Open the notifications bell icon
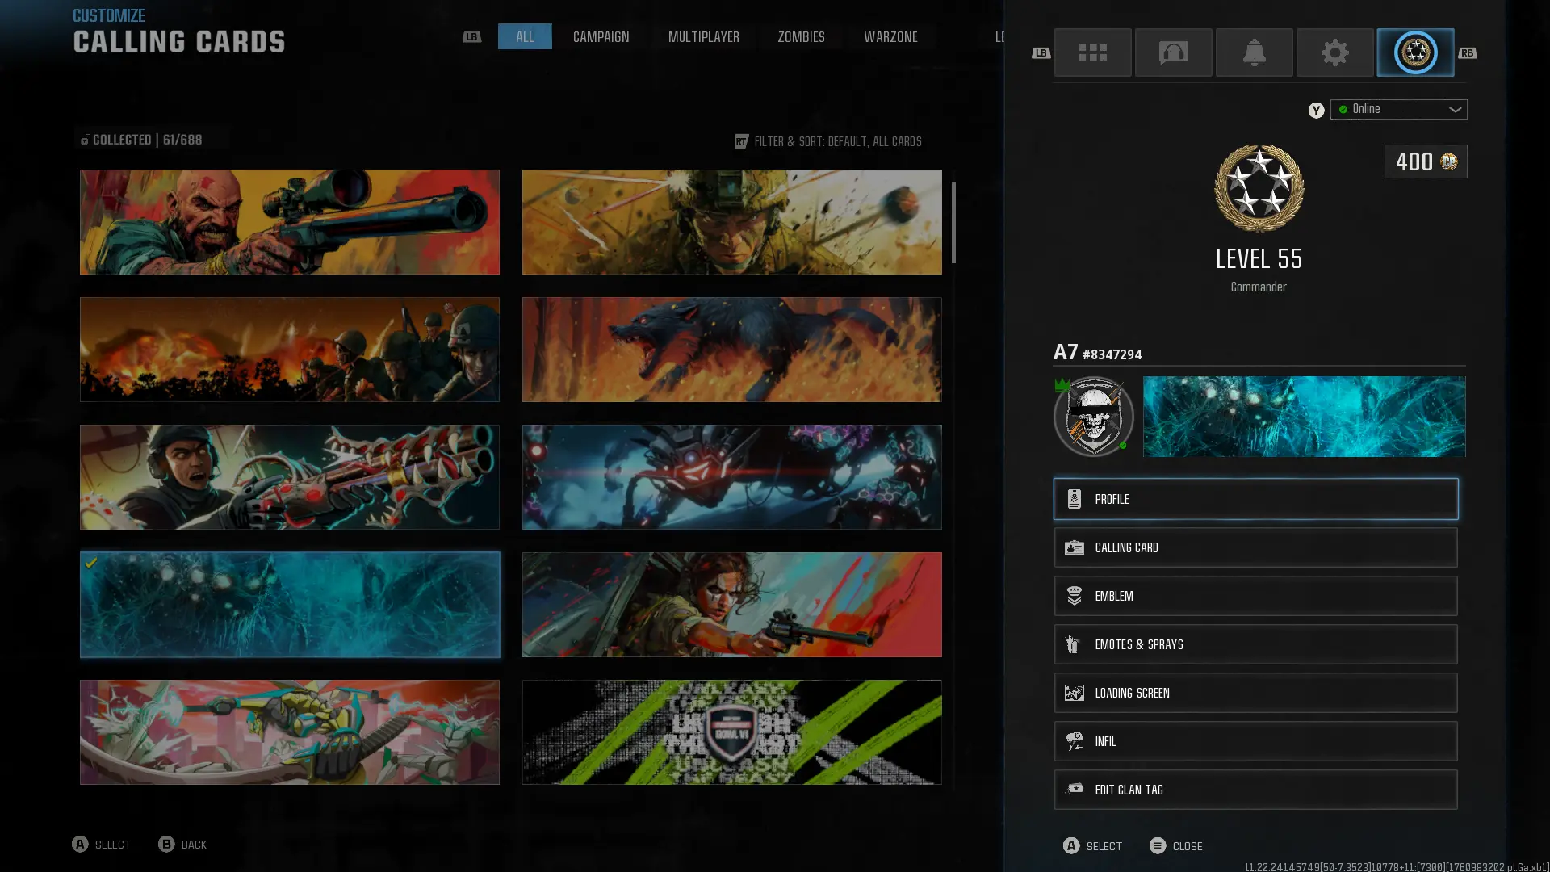 click(1254, 52)
